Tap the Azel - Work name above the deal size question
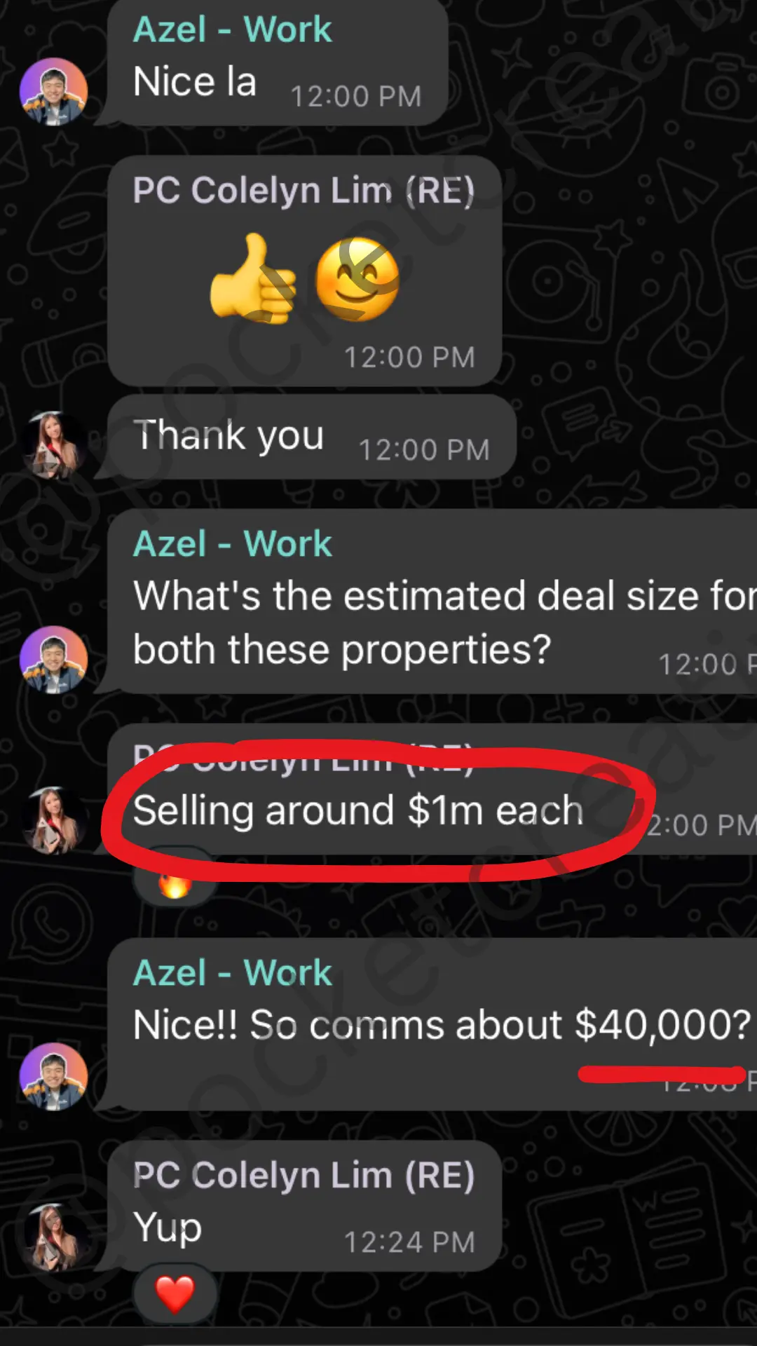This screenshot has height=1346, width=757. pos(232,544)
